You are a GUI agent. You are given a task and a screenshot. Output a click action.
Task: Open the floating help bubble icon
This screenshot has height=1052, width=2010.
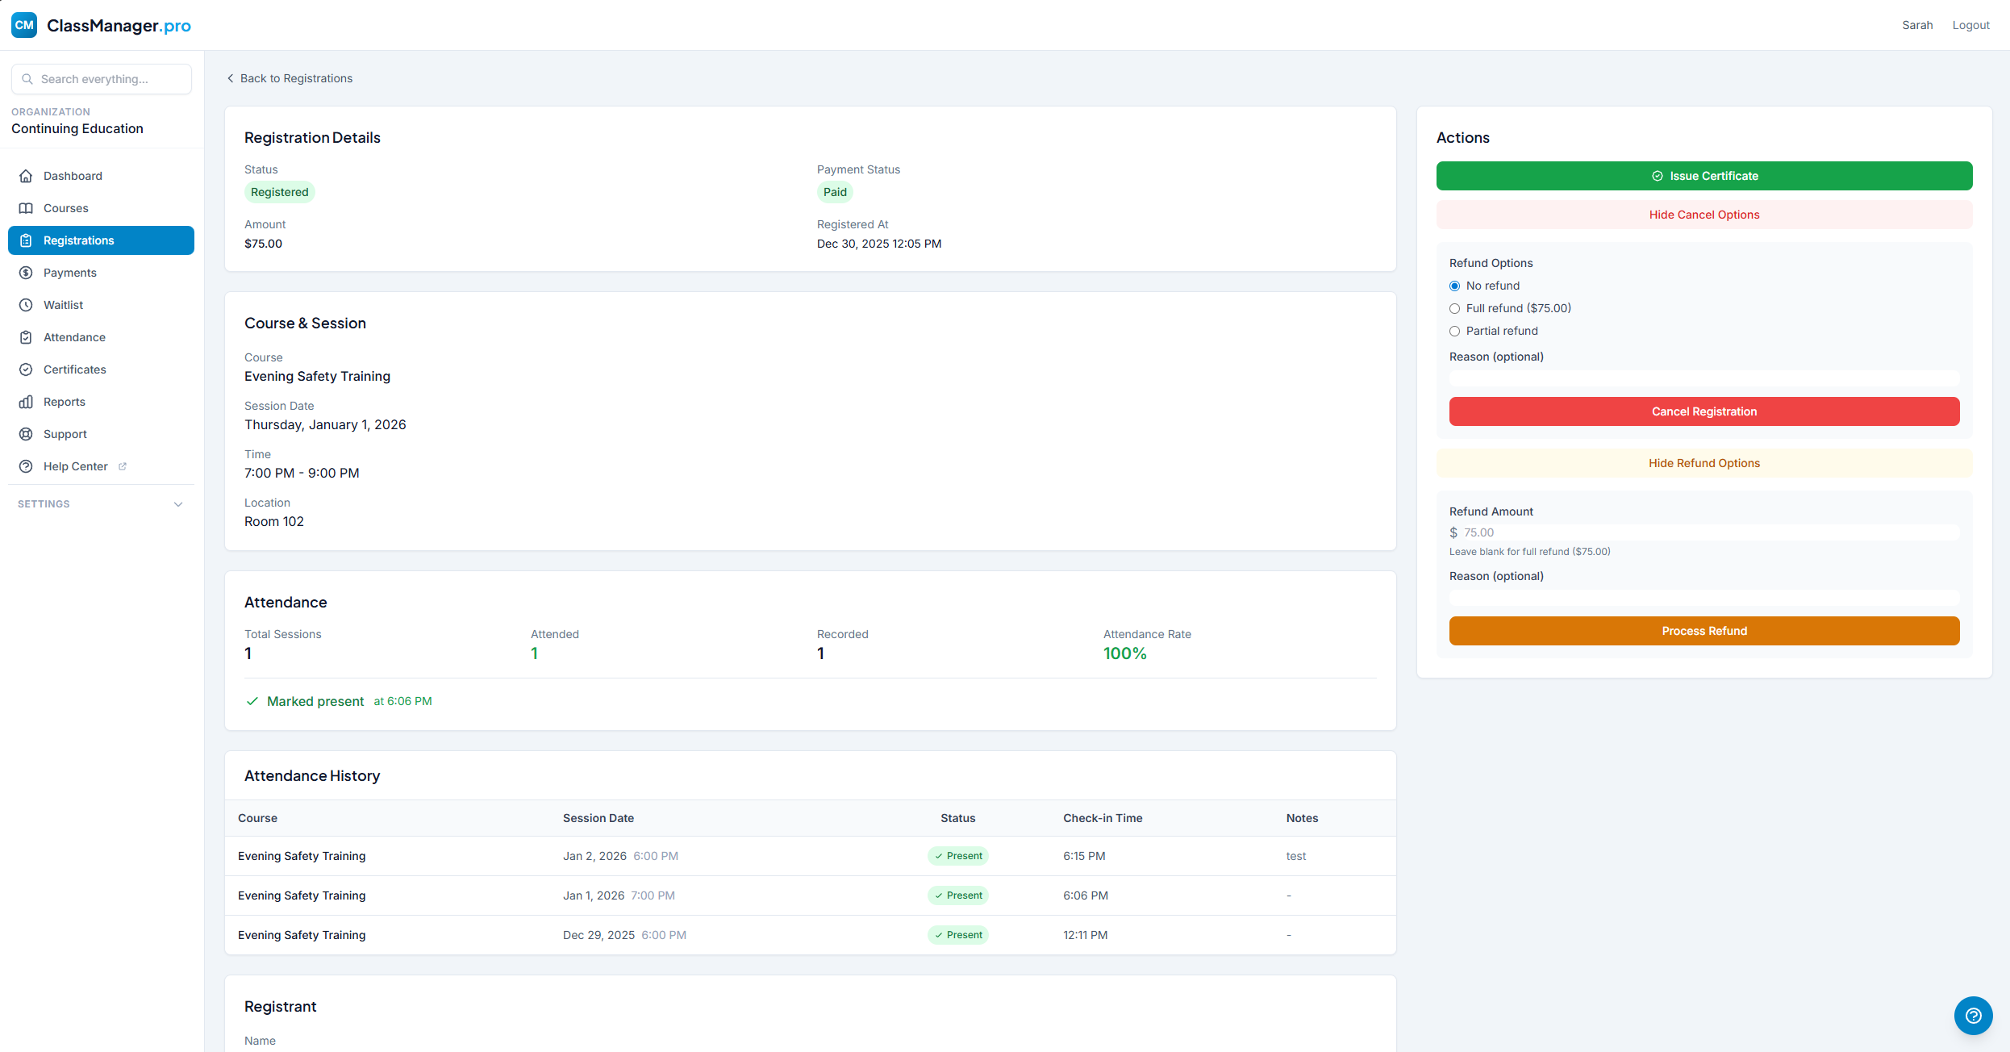click(1973, 1016)
